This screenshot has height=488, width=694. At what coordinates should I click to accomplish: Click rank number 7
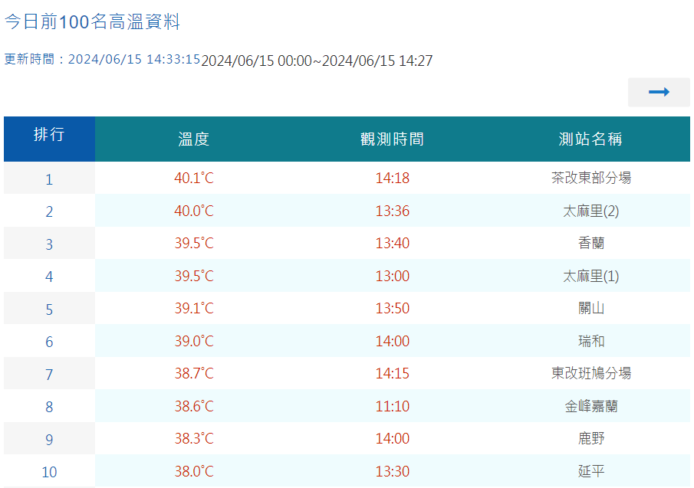click(49, 375)
